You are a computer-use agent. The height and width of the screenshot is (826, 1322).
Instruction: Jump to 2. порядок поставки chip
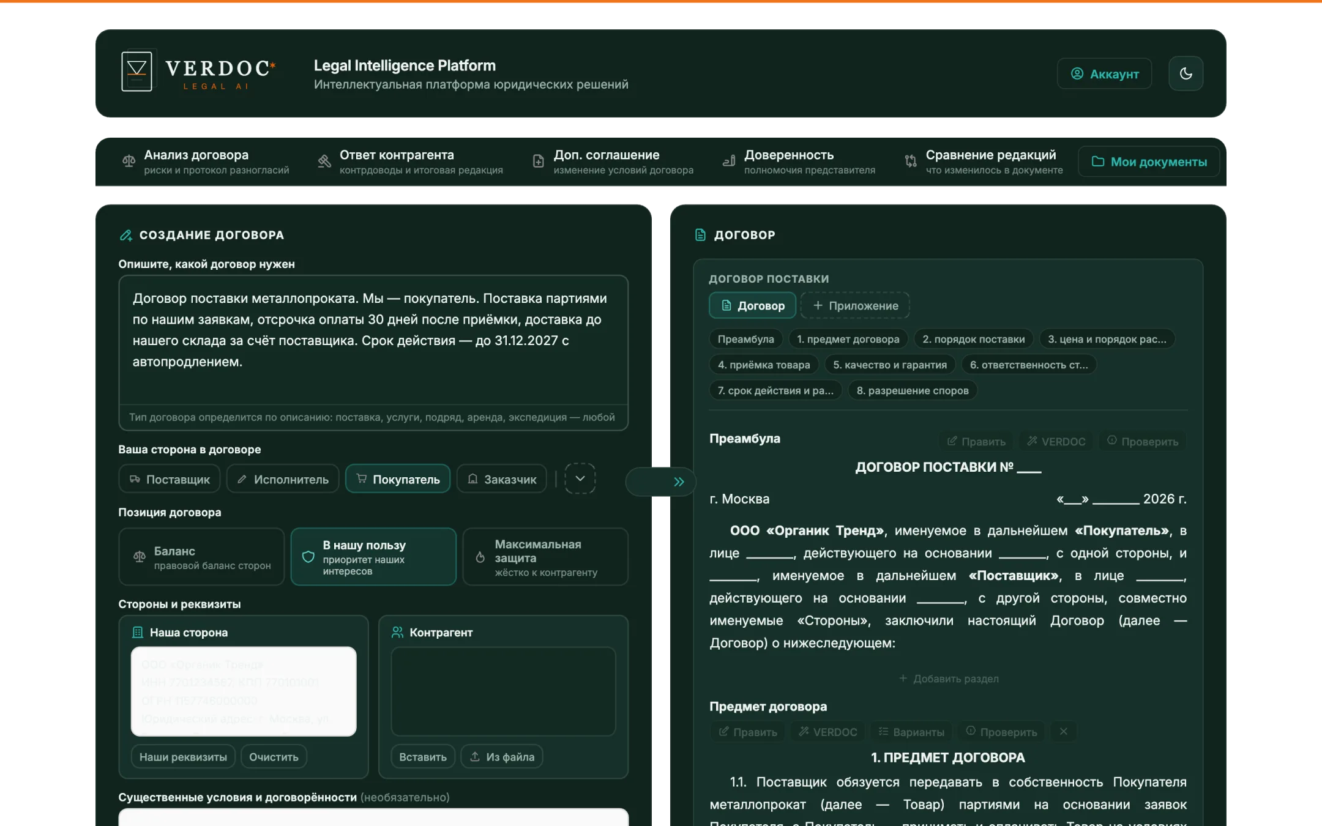coord(973,339)
